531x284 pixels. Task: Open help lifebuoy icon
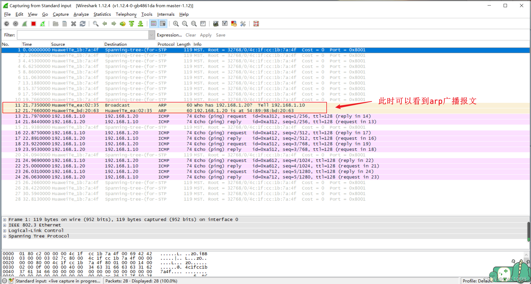pos(256,24)
